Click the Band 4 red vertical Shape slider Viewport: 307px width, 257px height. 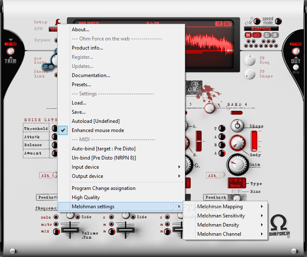pyautogui.click(x=254, y=141)
